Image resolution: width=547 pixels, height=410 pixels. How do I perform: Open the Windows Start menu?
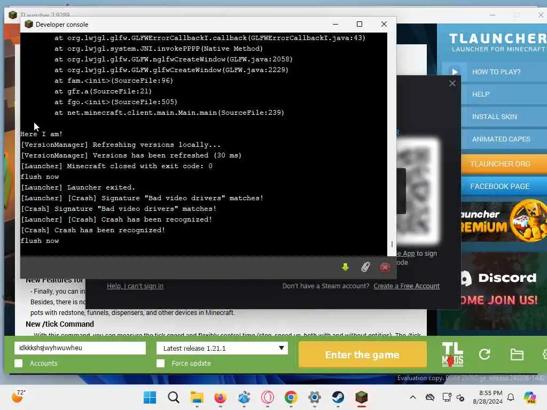[150, 397]
